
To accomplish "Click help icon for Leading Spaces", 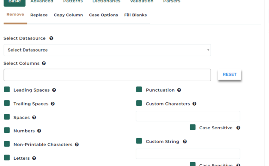I will 54,90.
